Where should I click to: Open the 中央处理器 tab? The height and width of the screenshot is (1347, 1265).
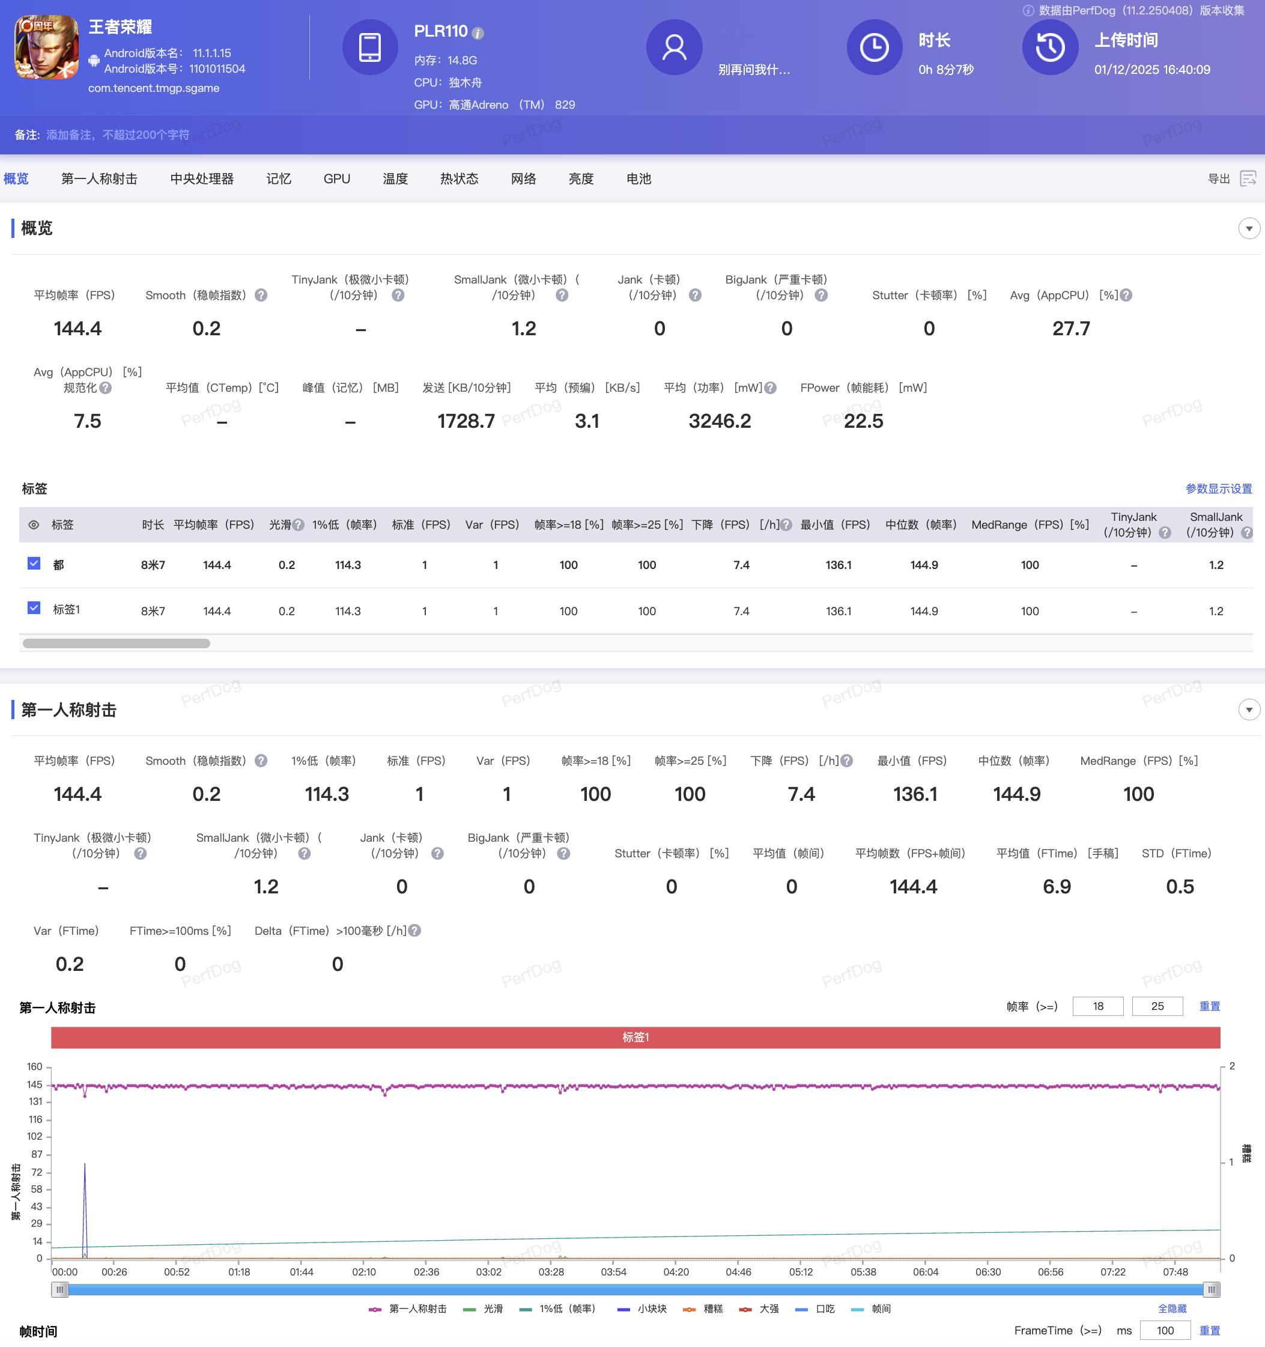coord(202,178)
